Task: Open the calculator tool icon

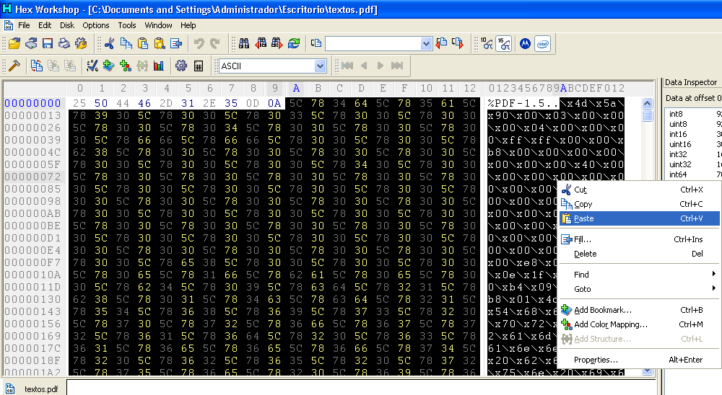Action: pyautogui.click(x=199, y=66)
